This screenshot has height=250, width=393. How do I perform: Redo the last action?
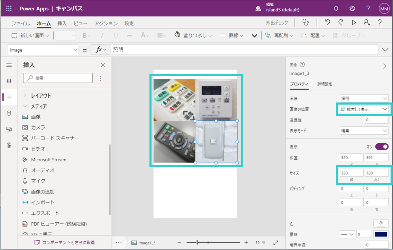pos(341,23)
